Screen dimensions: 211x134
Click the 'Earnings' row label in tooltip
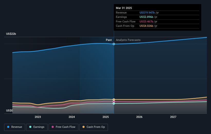point(121,17)
